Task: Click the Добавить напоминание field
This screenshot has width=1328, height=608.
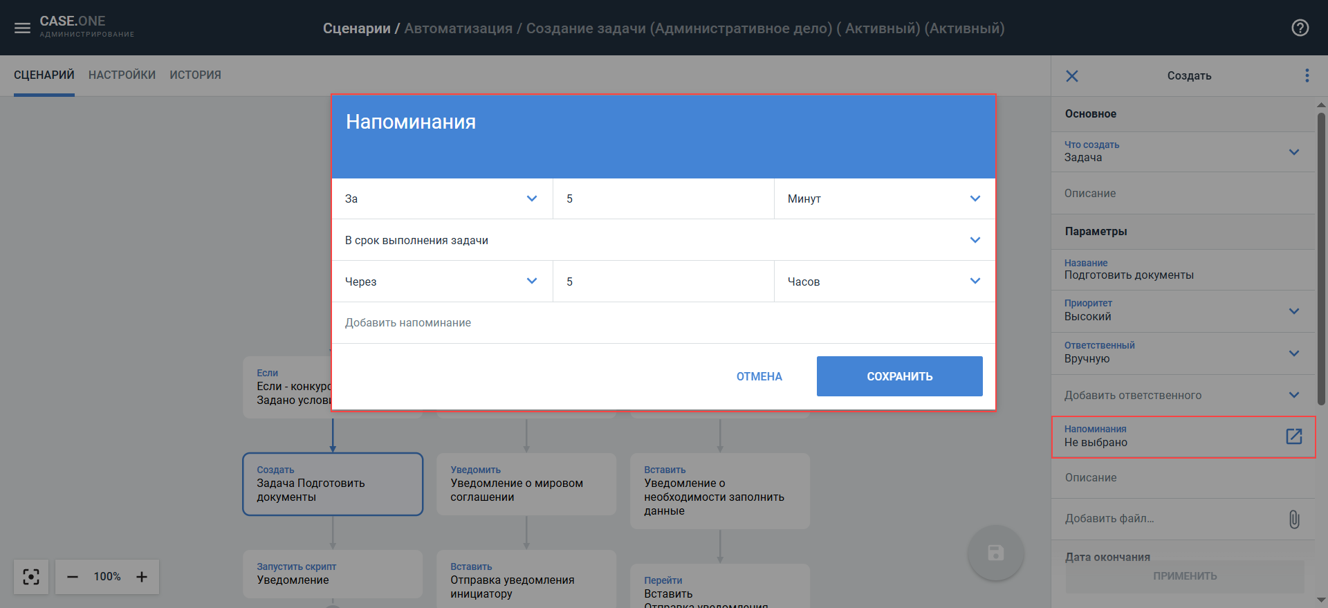Action: click(408, 323)
